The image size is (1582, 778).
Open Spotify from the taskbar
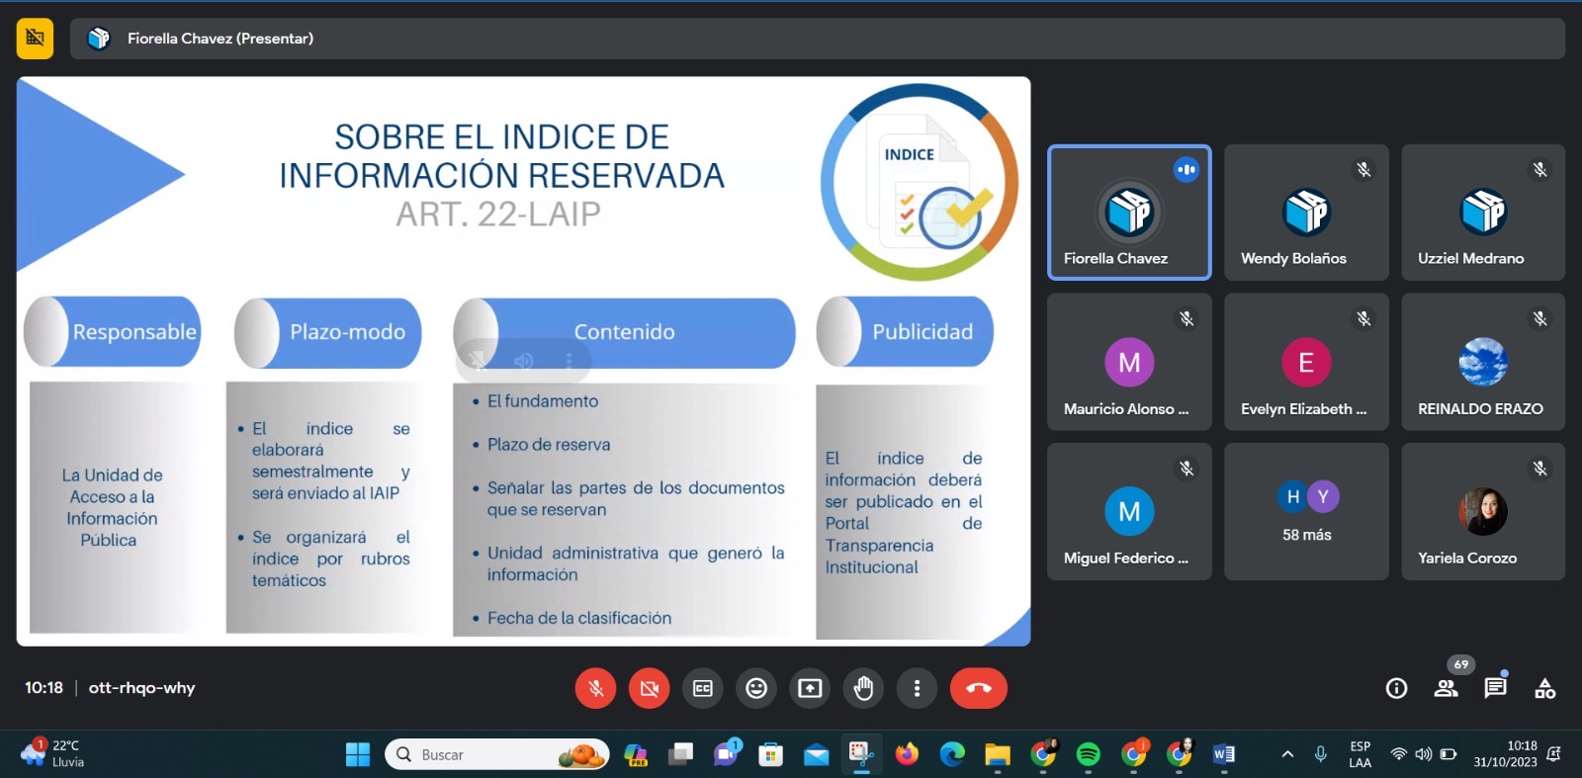pos(1088,754)
